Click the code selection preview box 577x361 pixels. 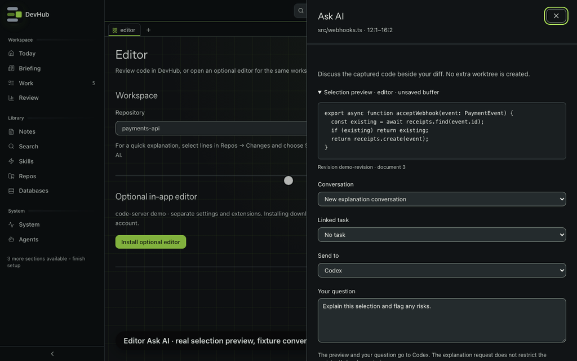(442, 131)
